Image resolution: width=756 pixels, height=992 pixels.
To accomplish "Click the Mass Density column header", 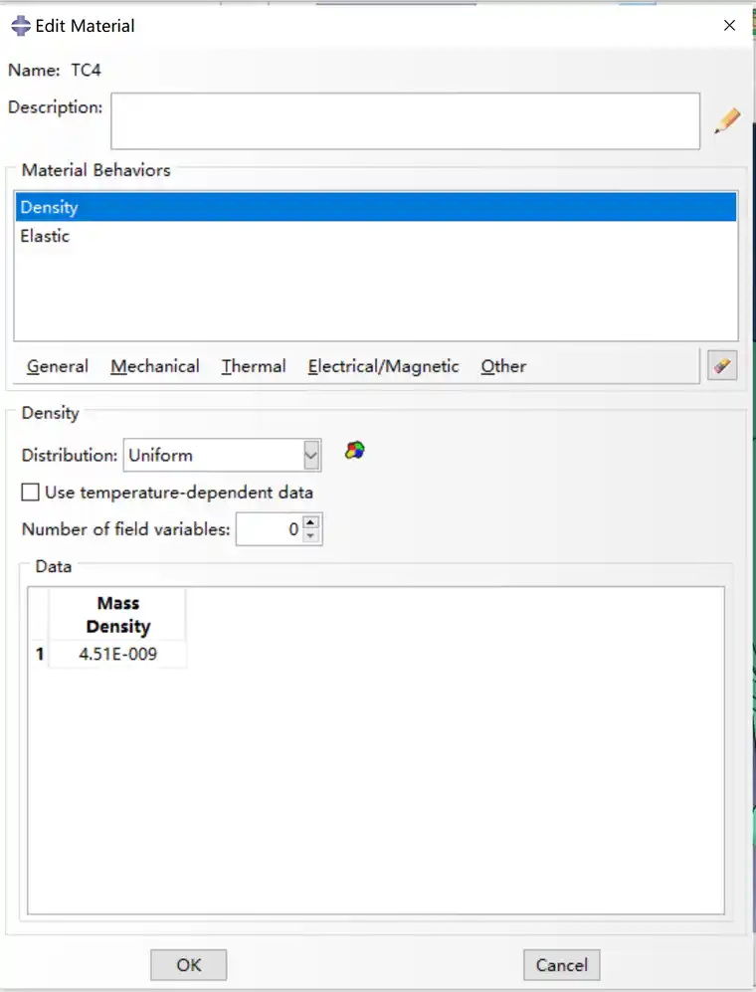I will (117, 614).
